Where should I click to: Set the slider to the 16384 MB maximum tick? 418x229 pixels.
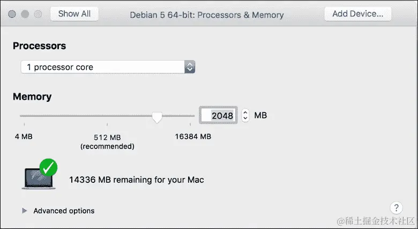point(190,124)
